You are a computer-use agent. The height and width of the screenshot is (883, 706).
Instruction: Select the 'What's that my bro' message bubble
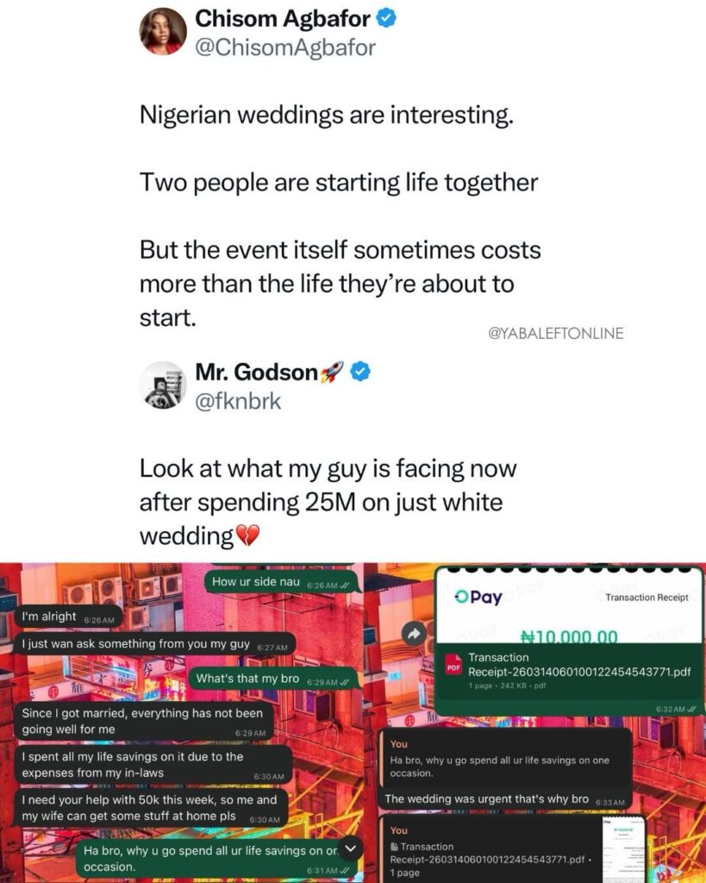coord(273,679)
